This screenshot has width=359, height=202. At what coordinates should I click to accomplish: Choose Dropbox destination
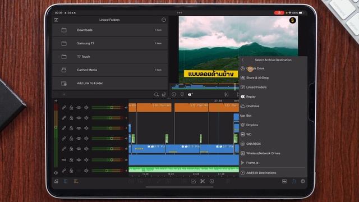[273, 125]
